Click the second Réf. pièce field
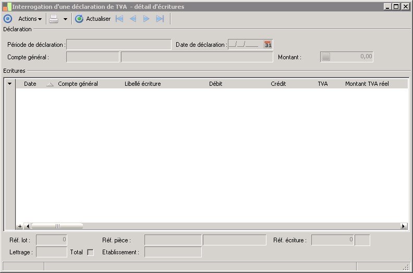Viewport: 413px width, 273px height. [x=235, y=240]
